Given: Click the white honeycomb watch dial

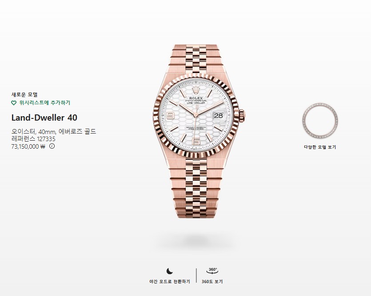Looking at the screenshot, I should tap(195, 115).
